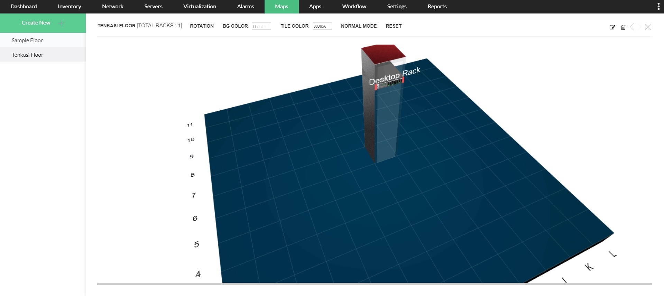664x296 pixels.
Task: Select Sample Floor in sidebar
Action: pyautogui.click(x=43, y=40)
